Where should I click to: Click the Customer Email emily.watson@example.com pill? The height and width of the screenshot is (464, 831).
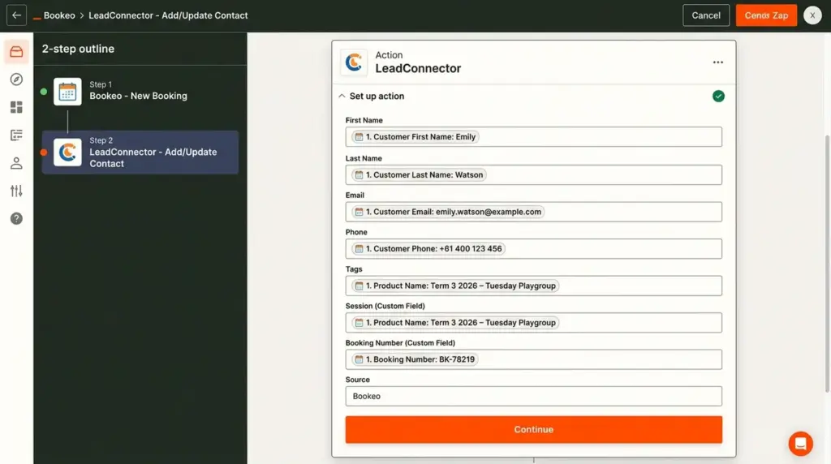(x=448, y=212)
